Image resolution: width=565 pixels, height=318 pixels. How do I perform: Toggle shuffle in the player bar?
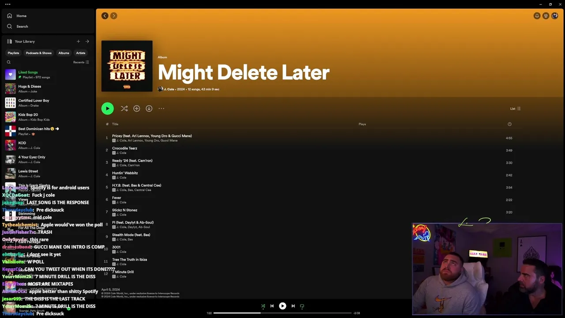pos(263,306)
